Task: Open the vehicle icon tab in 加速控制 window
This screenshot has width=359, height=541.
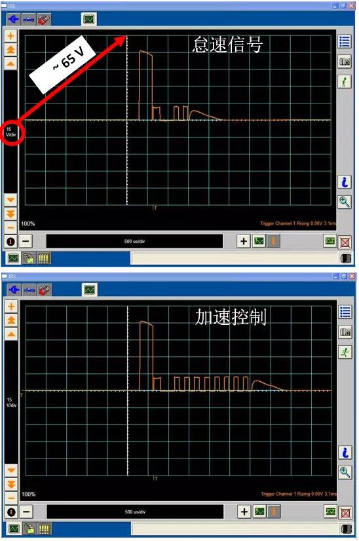Action: pyautogui.click(x=29, y=289)
